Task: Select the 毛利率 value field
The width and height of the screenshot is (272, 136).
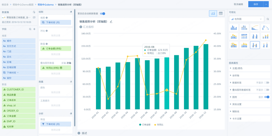Action: point(19,127)
